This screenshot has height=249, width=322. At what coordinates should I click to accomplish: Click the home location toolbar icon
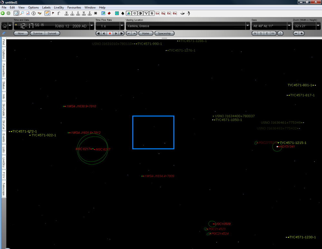47,13
